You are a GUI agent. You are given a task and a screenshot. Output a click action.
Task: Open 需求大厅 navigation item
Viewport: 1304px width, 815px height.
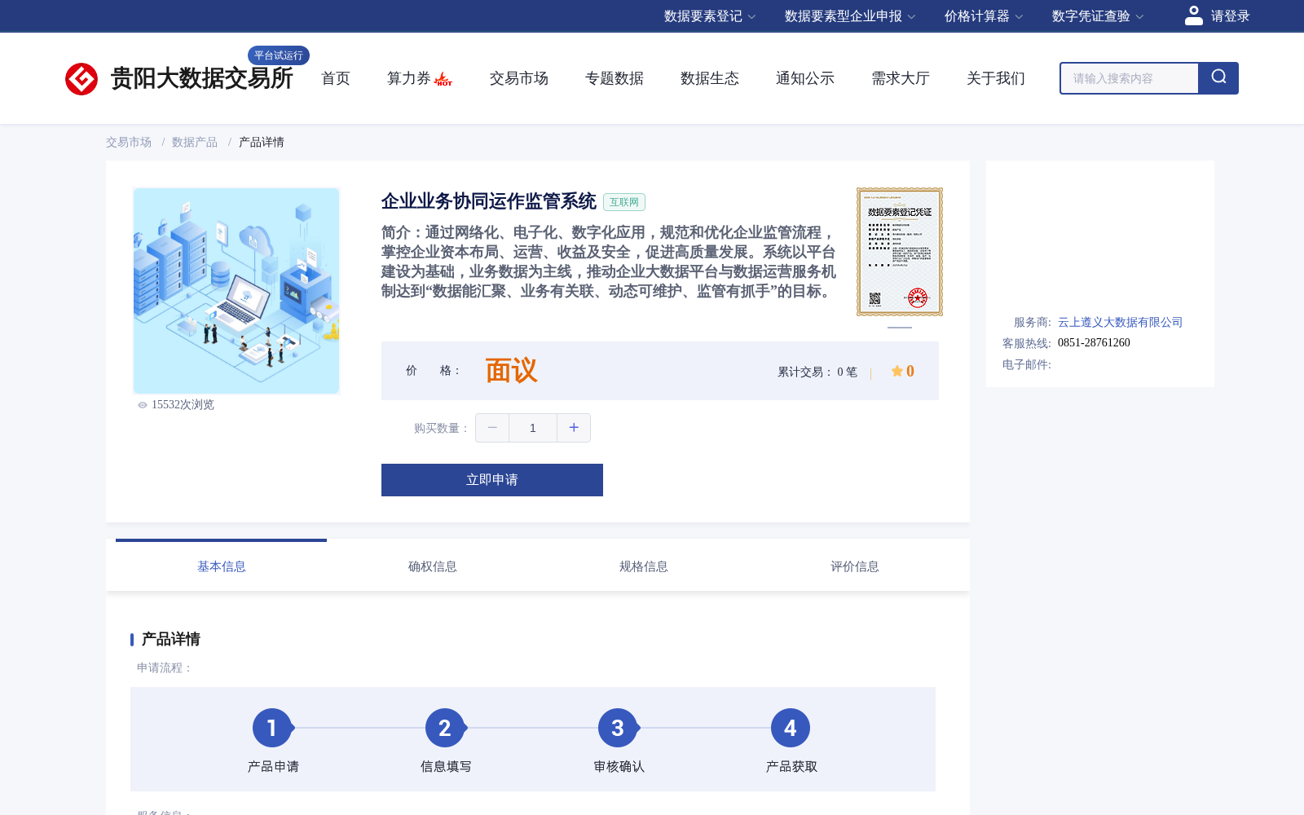[x=901, y=78]
